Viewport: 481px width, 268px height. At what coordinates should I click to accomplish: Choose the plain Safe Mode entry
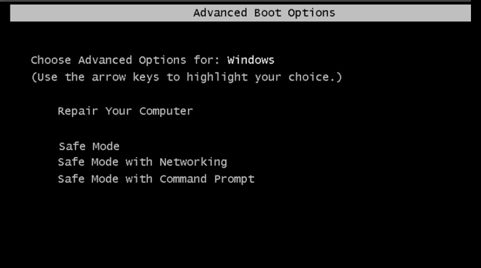point(89,147)
